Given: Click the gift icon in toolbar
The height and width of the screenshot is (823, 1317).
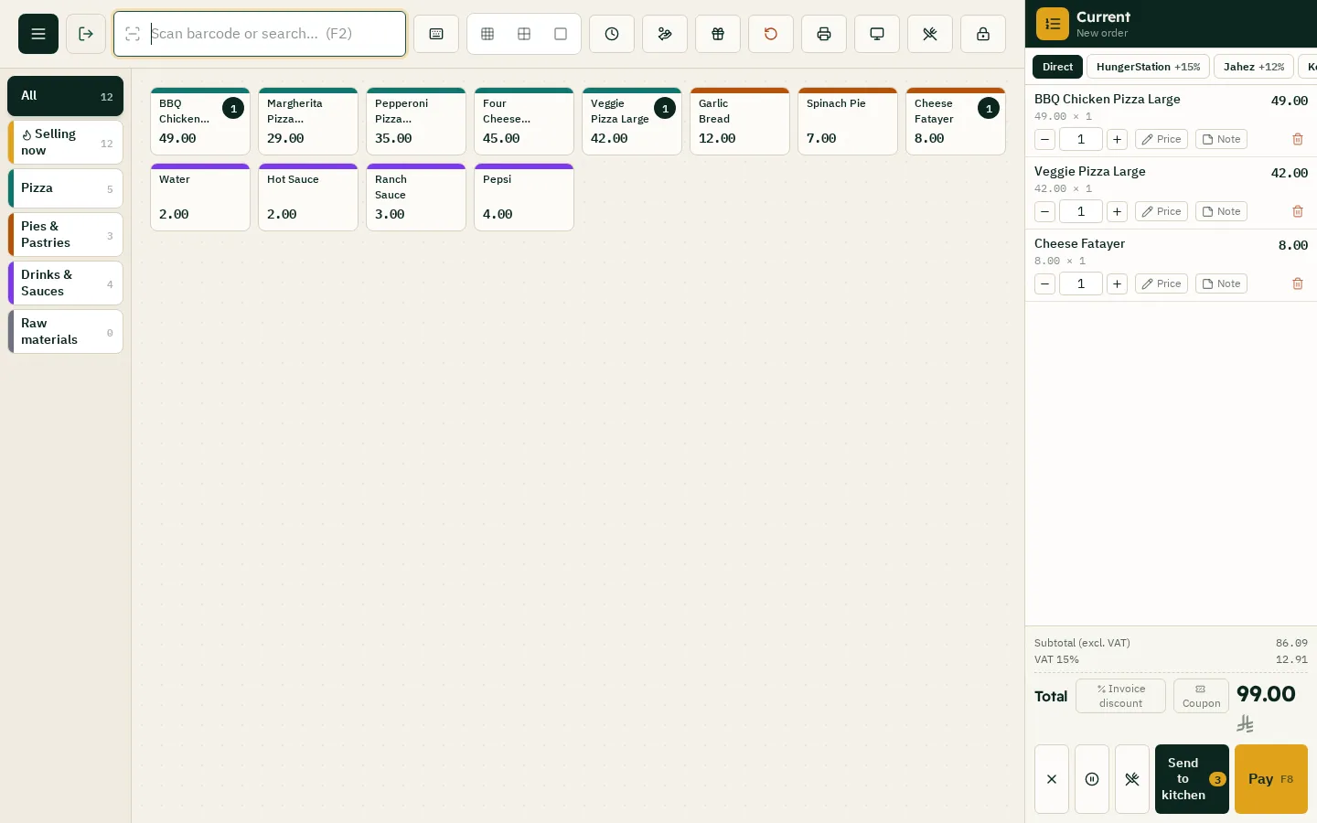Looking at the screenshot, I should 718,34.
